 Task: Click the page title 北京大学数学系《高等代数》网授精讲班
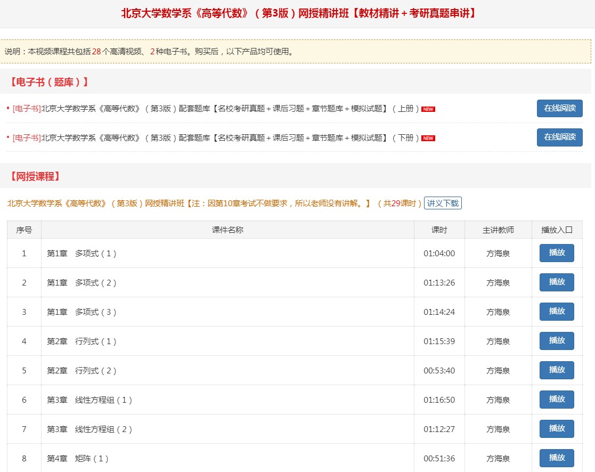tap(298, 13)
